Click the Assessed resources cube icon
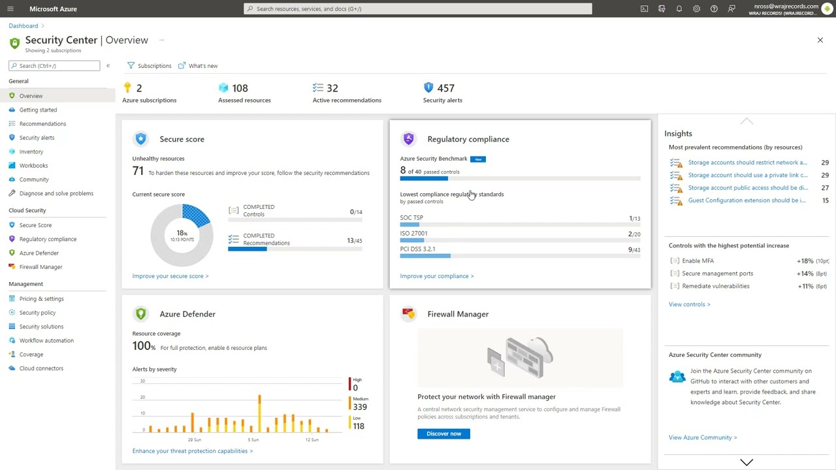Image resolution: width=836 pixels, height=470 pixels. click(223, 87)
